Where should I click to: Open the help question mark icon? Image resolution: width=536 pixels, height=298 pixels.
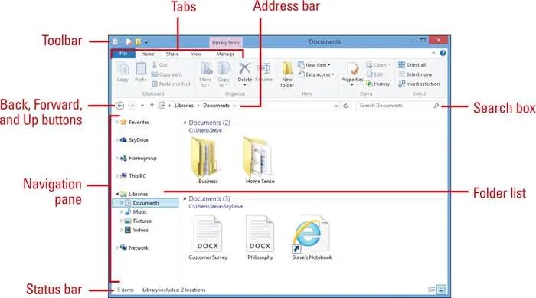pos(443,53)
